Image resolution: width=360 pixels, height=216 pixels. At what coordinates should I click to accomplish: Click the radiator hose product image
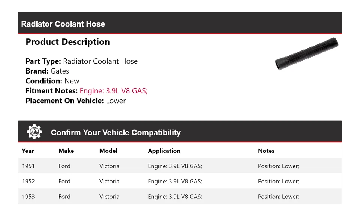(x=306, y=54)
